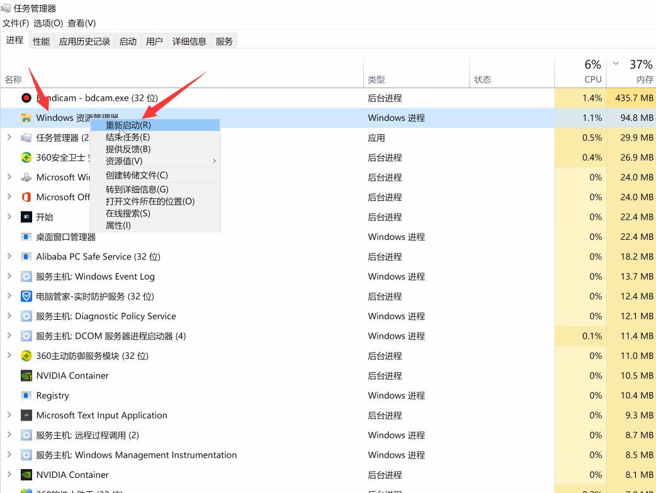The image size is (656, 493).
Task: Expand the Alibaba PC Safe Service row
Action: point(9,256)
